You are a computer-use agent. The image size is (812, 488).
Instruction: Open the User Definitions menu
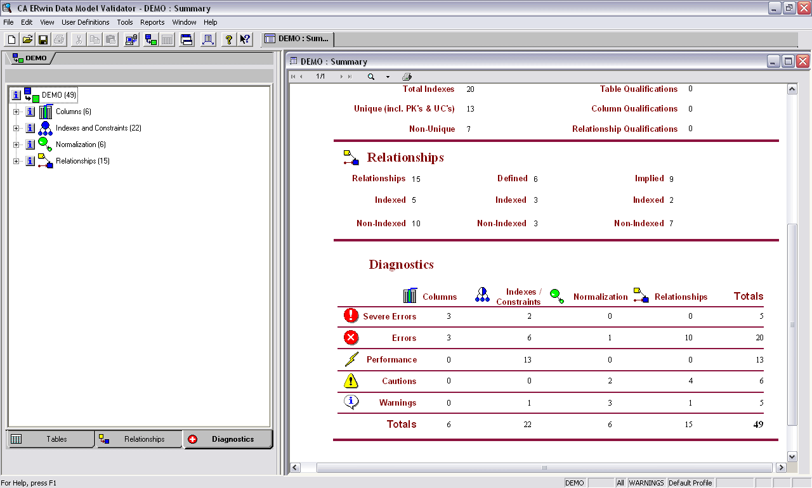click(85, 22)
